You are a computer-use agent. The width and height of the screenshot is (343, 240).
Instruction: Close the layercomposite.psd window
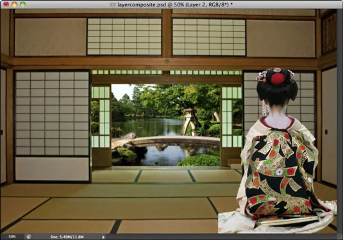pyautogui.click(x=6, y=4)
